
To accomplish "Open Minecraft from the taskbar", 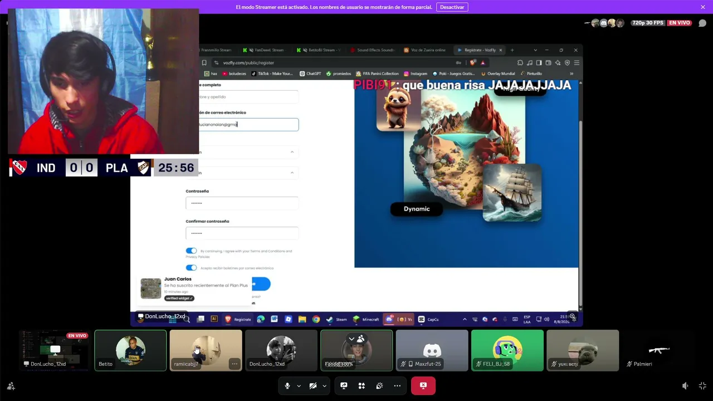I will tap(367, 319).
